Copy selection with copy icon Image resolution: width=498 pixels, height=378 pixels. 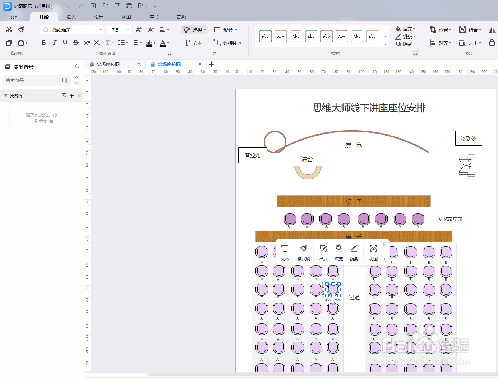tap(9, 43)
